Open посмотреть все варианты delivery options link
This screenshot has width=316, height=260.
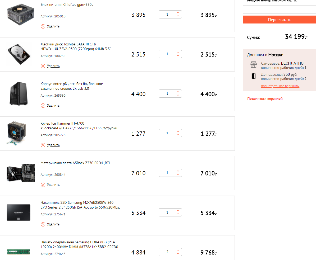pyautogui.click(x=280, y=86)
